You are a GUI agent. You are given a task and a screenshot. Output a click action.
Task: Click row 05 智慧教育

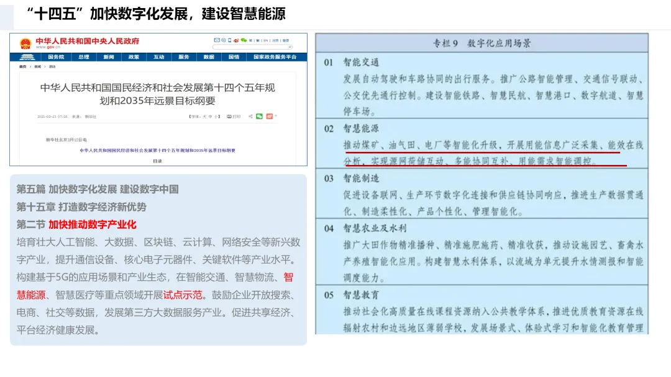[x=482, y=310]
